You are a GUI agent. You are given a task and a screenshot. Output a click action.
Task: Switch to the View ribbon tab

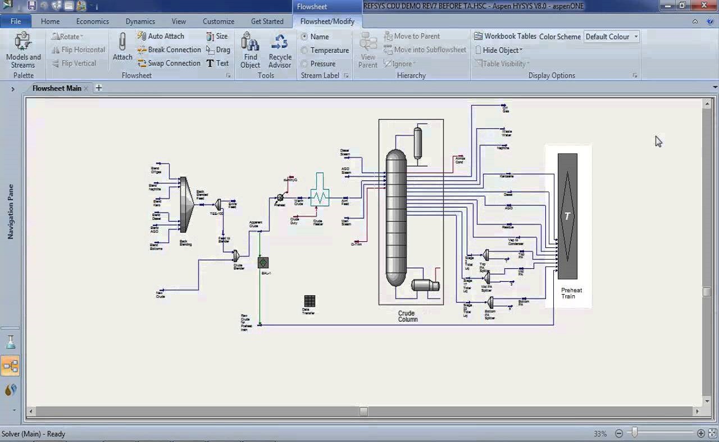[179, 21]
